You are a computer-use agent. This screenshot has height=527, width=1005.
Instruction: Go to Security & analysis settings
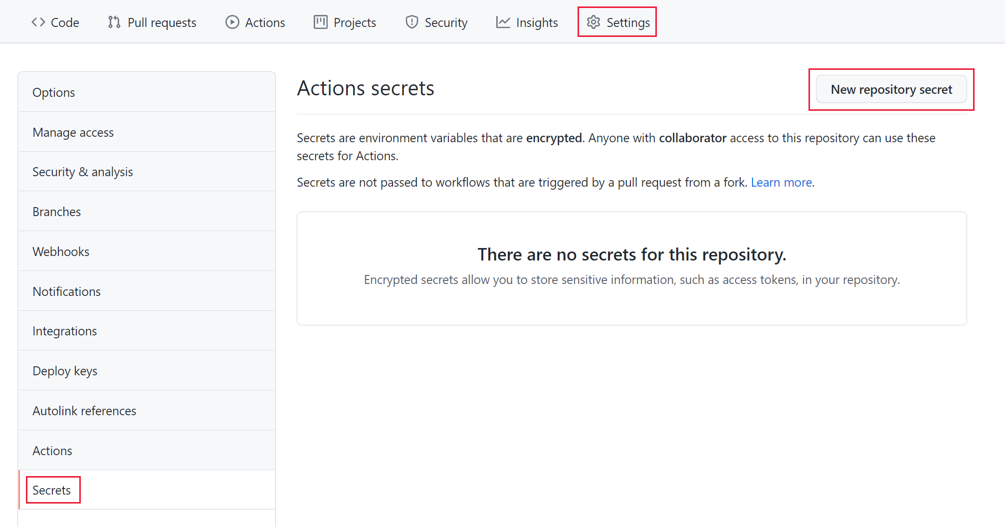pyautogui.click(x=82, y=171)
